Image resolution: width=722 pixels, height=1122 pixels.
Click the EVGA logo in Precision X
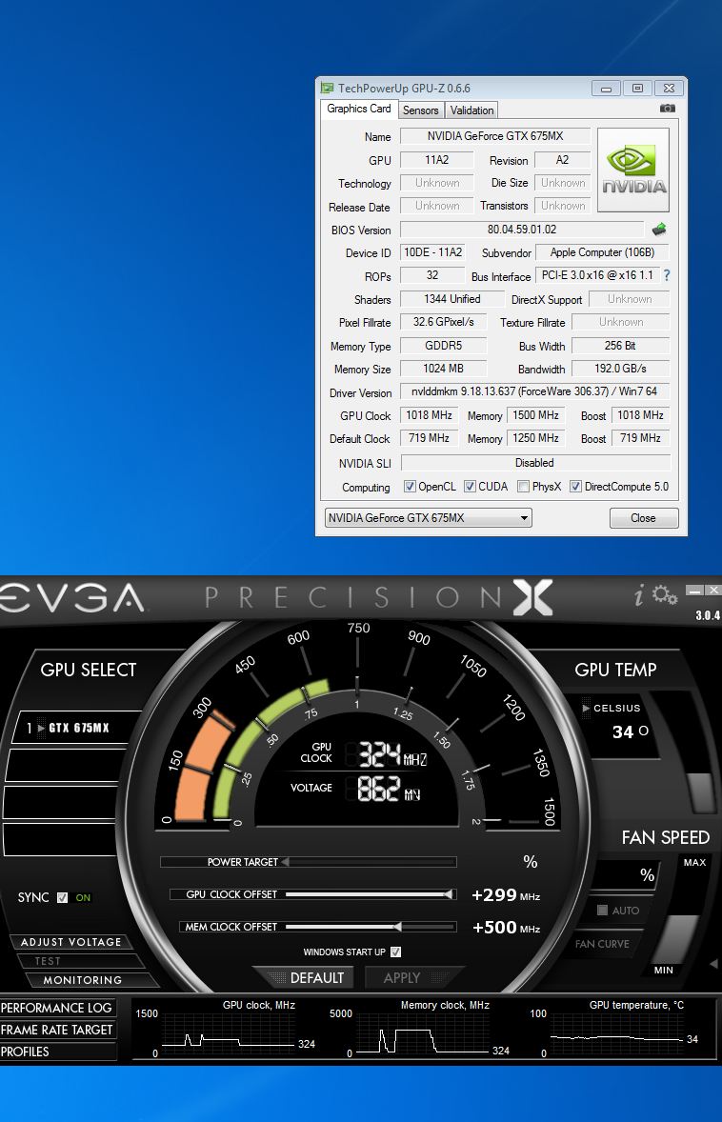click(x=71, y=598)
